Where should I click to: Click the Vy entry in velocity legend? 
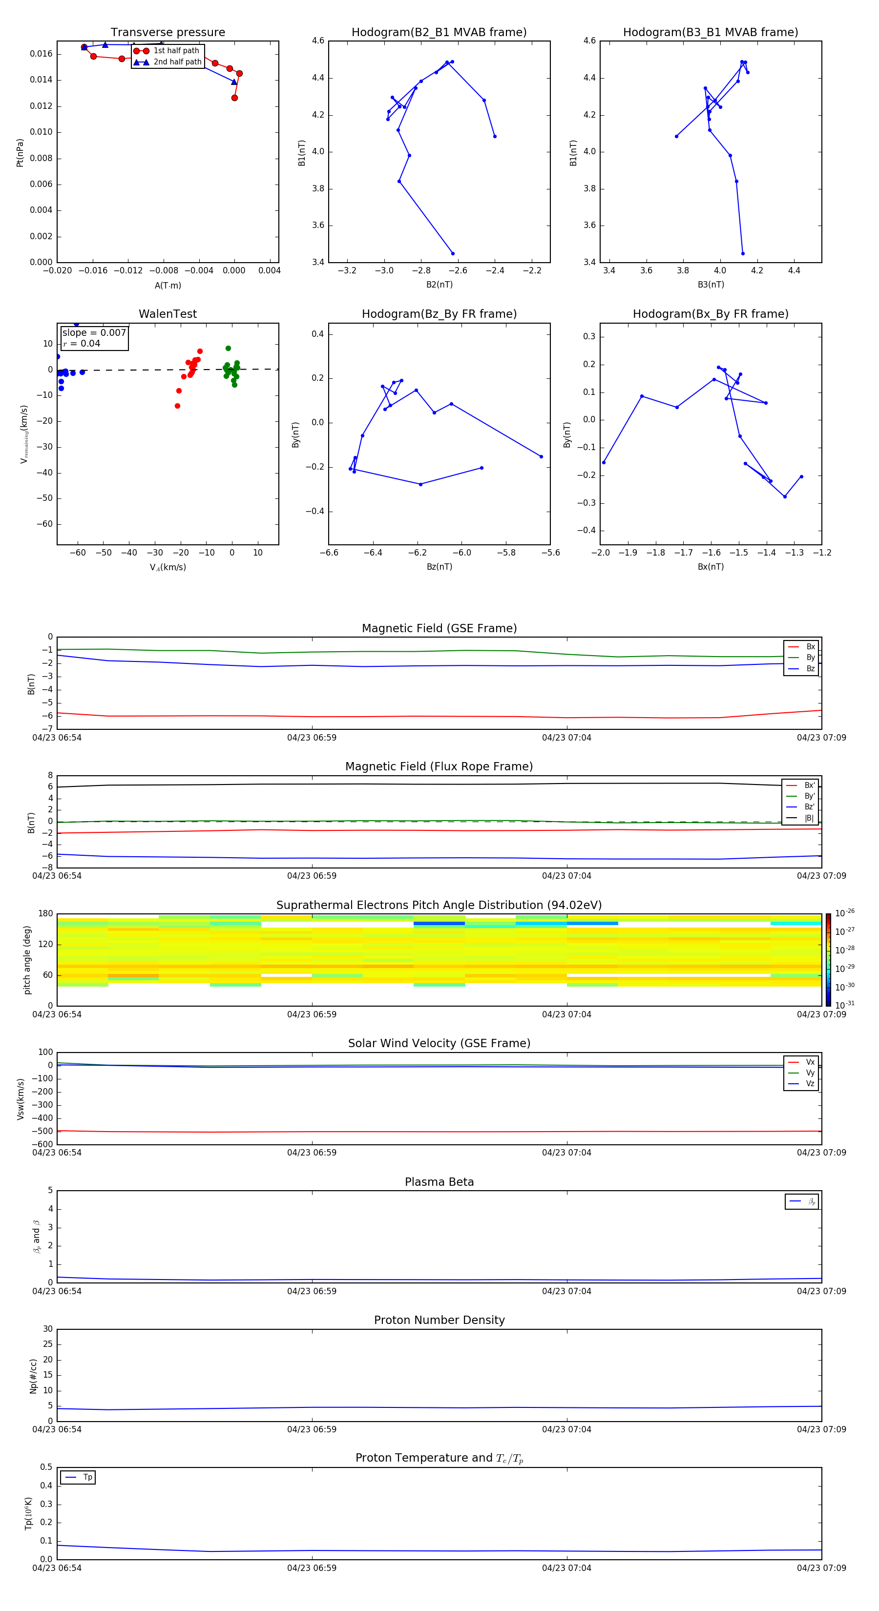pyautogui.click(x=801, y=1073)
